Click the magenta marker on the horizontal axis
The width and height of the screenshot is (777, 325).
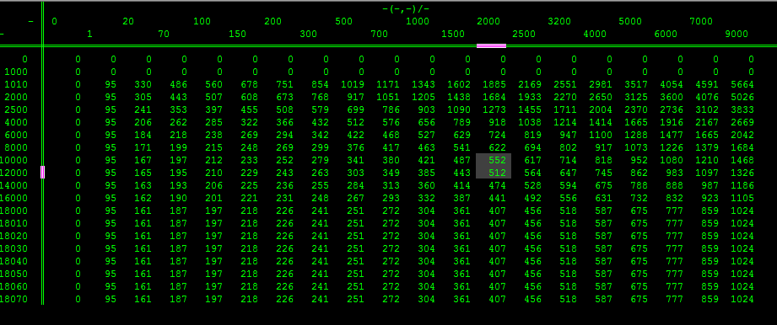pyautogui.click(x=491, y=46)
